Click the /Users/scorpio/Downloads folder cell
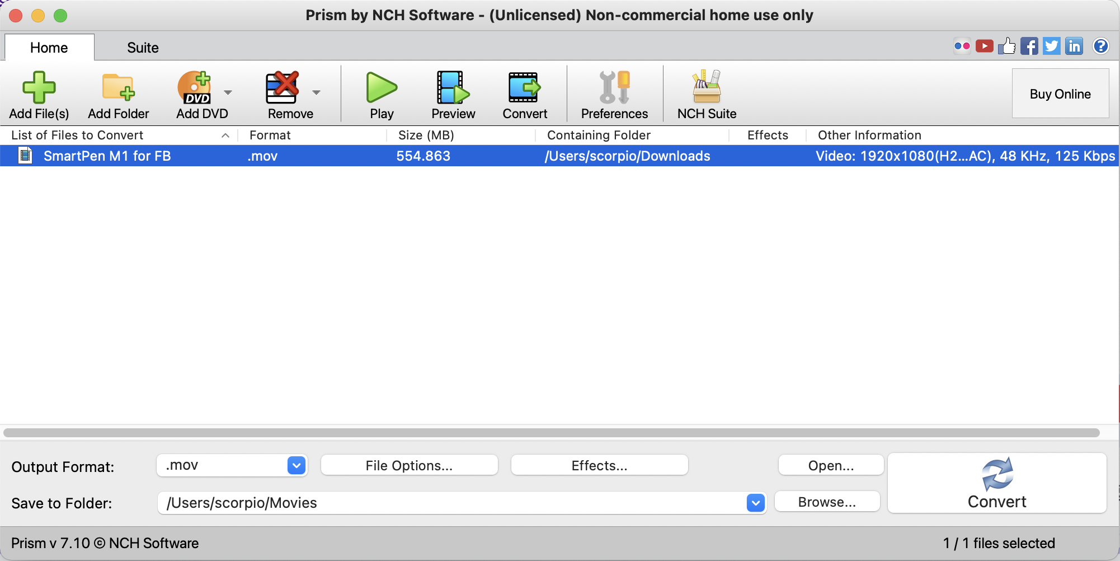The width and height of the screenshot is (1120, 561). [x=627, y=156]
